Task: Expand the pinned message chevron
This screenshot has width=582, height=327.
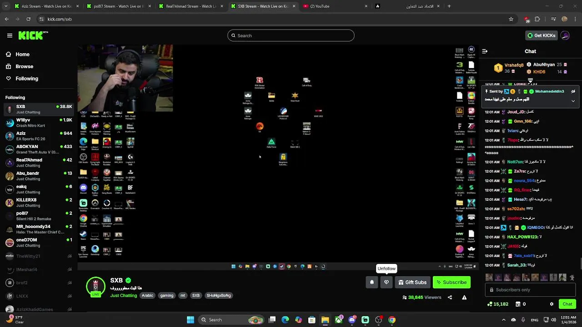Action: tap(573, 101)
